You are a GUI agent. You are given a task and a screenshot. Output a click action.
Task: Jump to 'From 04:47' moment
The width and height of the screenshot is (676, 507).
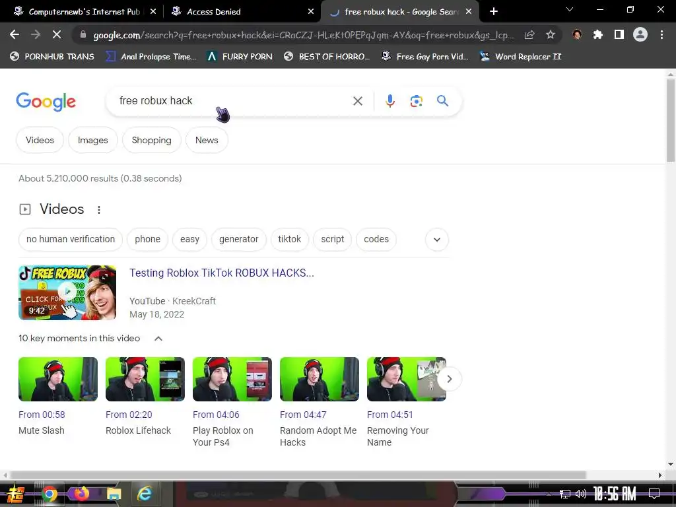tap(302, 415)
